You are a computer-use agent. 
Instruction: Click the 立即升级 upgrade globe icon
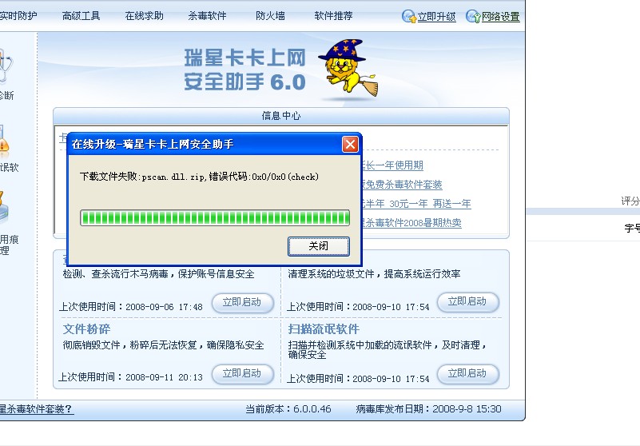[408, 16]
